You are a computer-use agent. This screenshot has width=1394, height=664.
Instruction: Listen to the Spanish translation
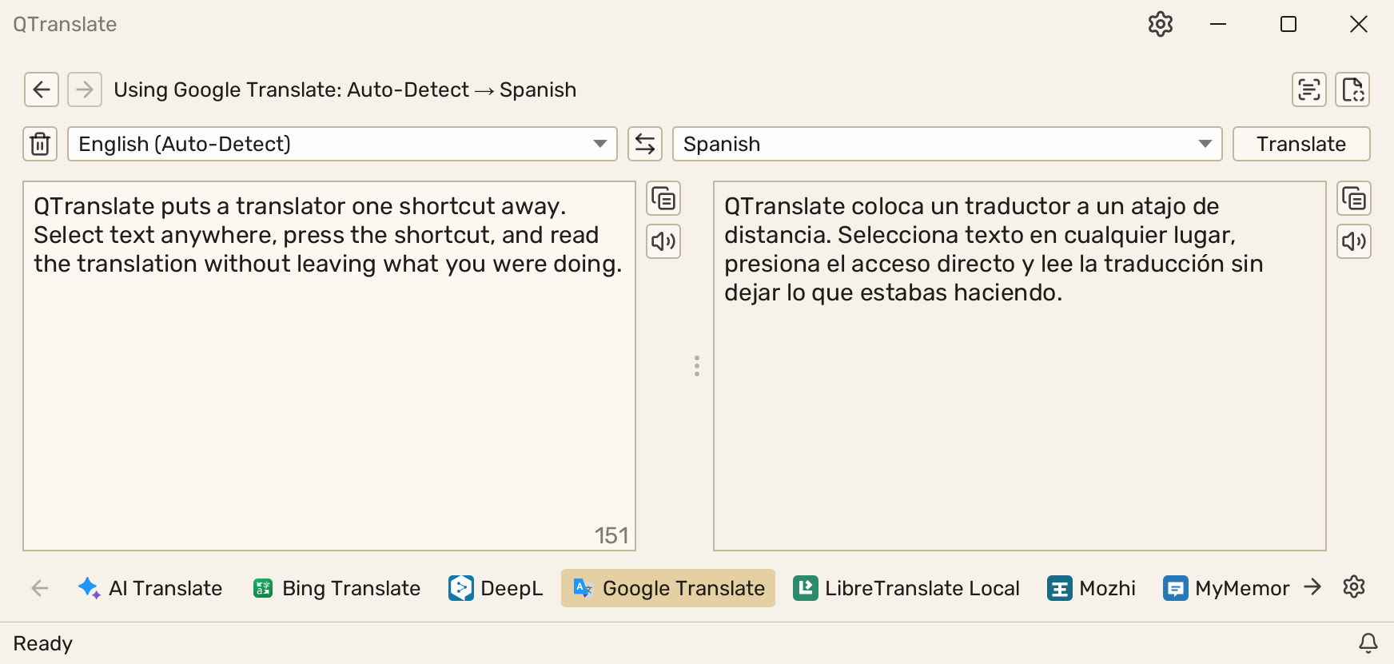(x=1354, y=241)
